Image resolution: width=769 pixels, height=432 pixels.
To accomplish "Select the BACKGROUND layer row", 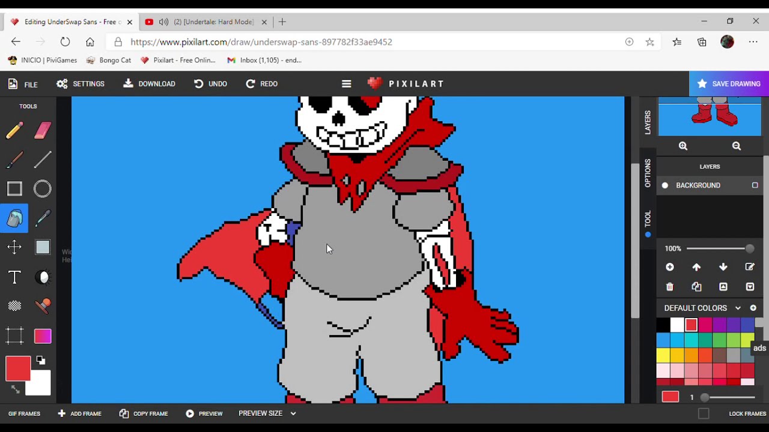I will (x=710, y=185).
